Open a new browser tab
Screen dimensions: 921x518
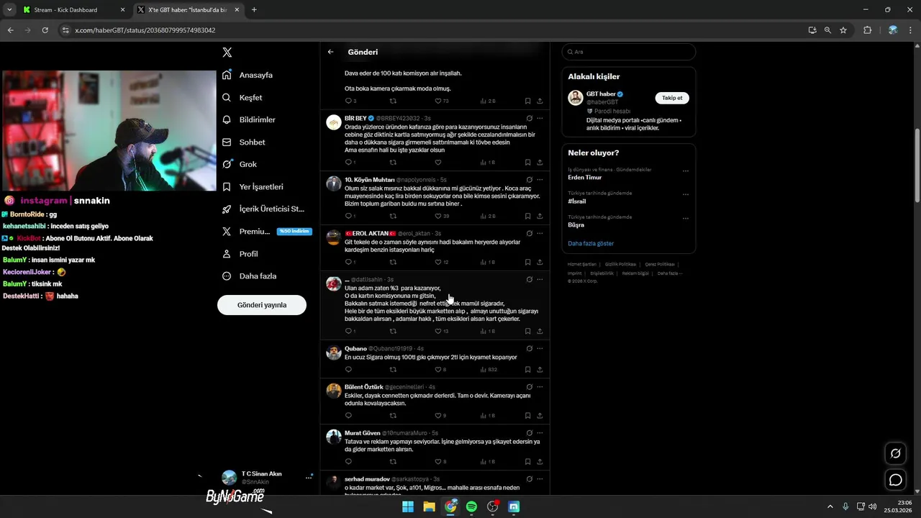(254, 10)
